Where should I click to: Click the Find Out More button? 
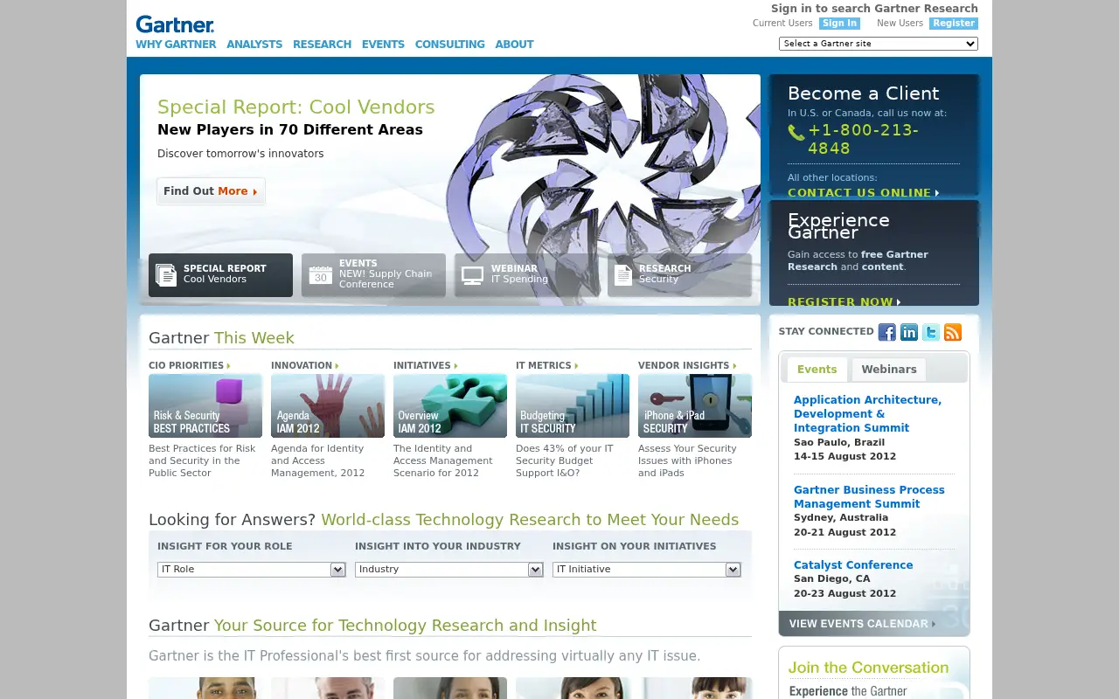pyautogui.click(x=211, y=191)
